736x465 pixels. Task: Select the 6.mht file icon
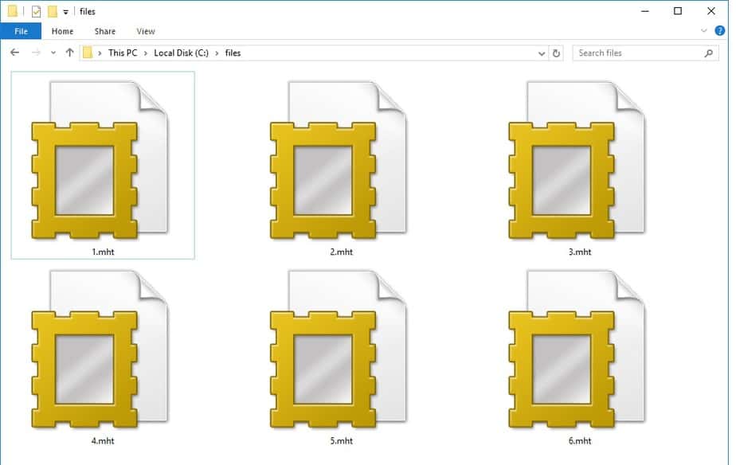click(x=577, y=349)
